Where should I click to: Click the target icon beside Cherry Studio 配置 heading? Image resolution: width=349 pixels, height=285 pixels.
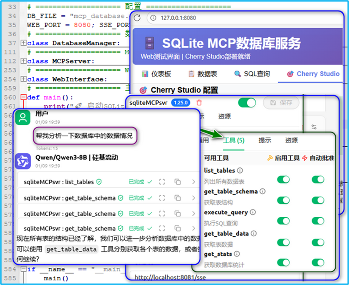[143, 90]
